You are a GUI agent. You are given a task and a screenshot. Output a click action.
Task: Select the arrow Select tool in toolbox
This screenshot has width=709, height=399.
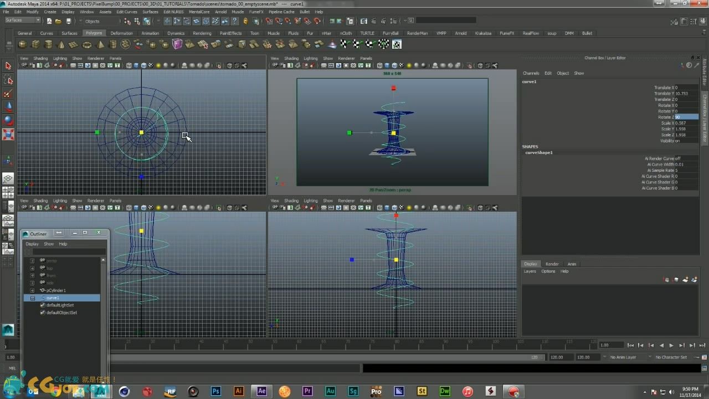[8, 66]
